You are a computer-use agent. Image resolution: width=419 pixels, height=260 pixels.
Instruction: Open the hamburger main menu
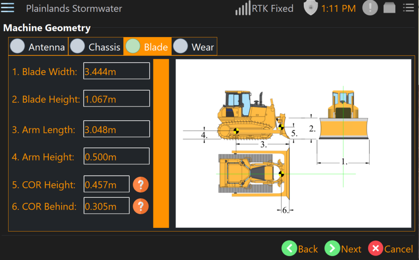pyautogui.click(x=8, y=8)
